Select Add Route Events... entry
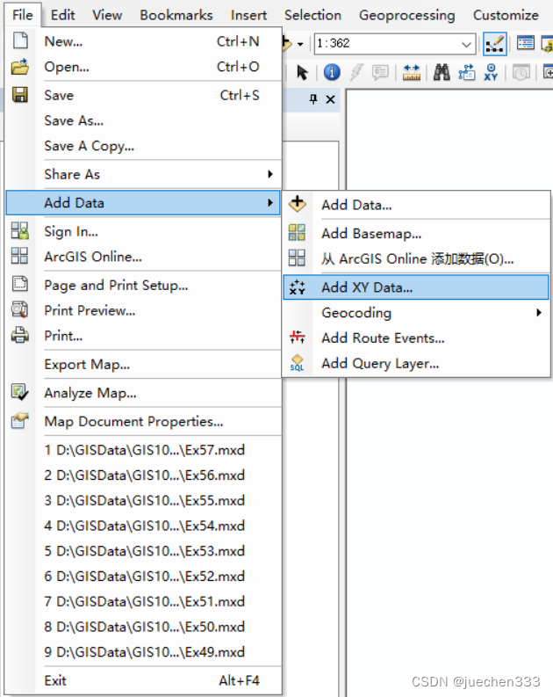The width and height of the screenshot is (553, 697). point(416,338)
